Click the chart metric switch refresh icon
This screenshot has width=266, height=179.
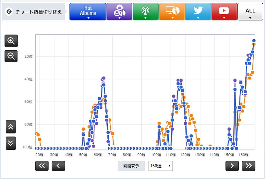tap(9, 12)
